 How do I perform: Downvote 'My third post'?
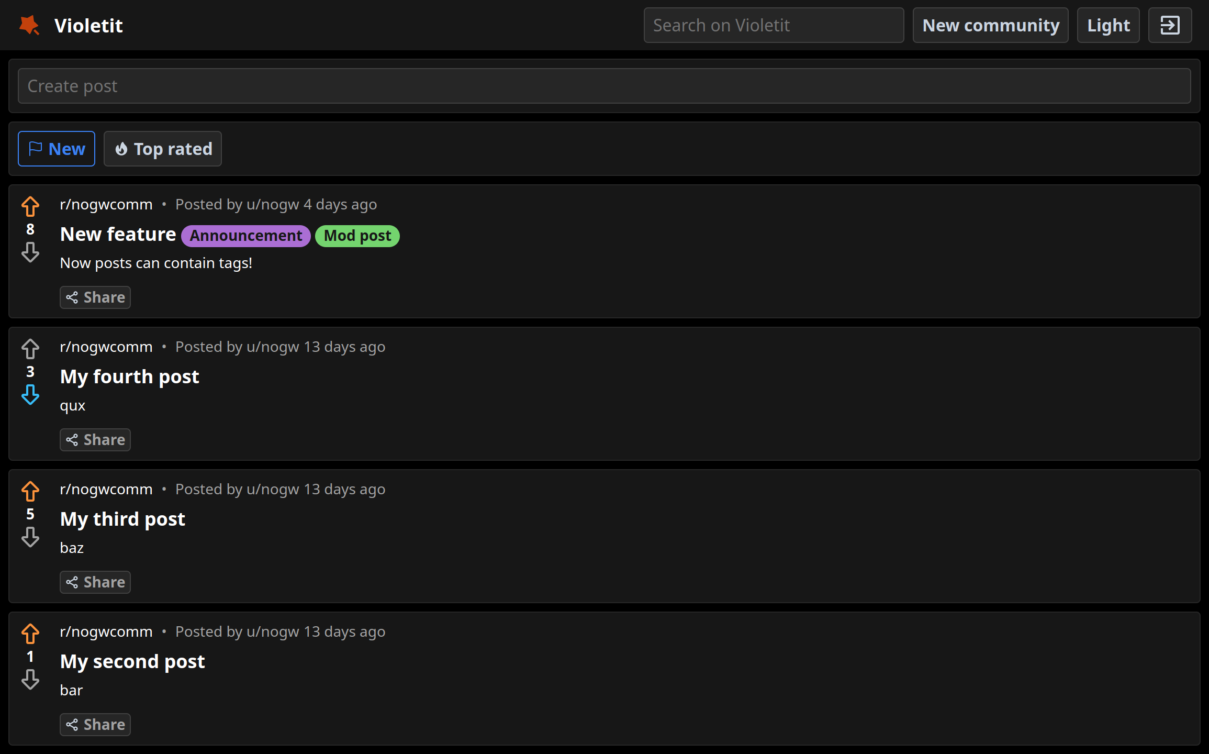tap(30, 537)
